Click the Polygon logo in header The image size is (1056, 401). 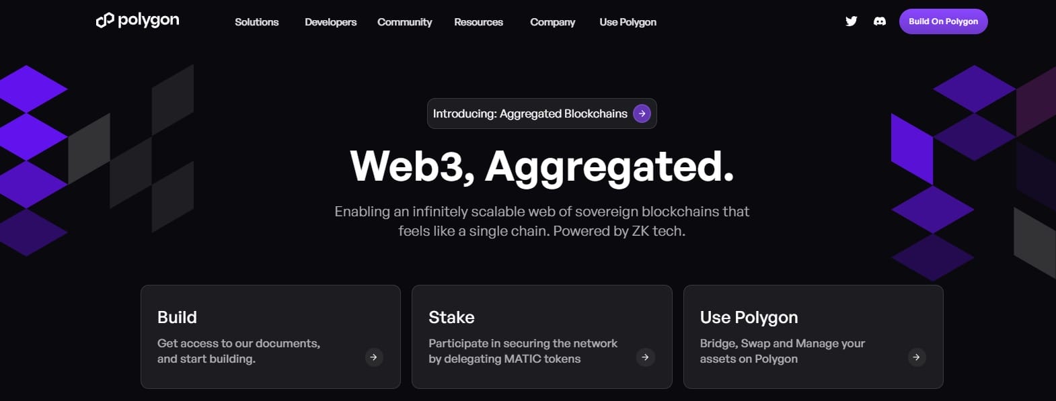(138, 21)
